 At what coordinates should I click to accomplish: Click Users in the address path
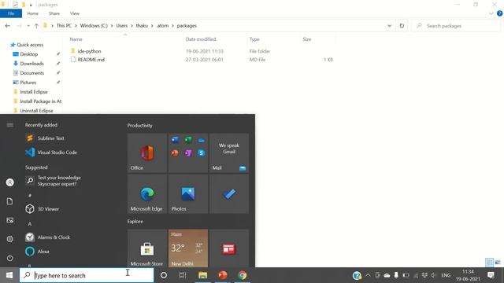(x=122, y=26)
